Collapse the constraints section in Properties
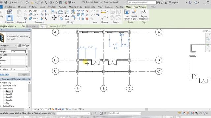This screenshot has height=118, width=211. pyautogui.click(x=26, y=49)
